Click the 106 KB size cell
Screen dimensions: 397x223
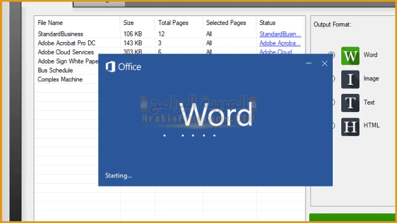click(x=133, y=34)
